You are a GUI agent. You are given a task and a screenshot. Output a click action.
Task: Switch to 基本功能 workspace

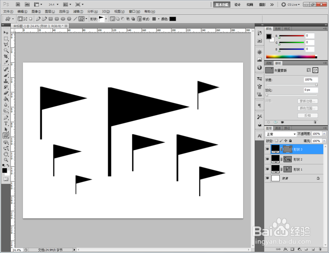222,5
